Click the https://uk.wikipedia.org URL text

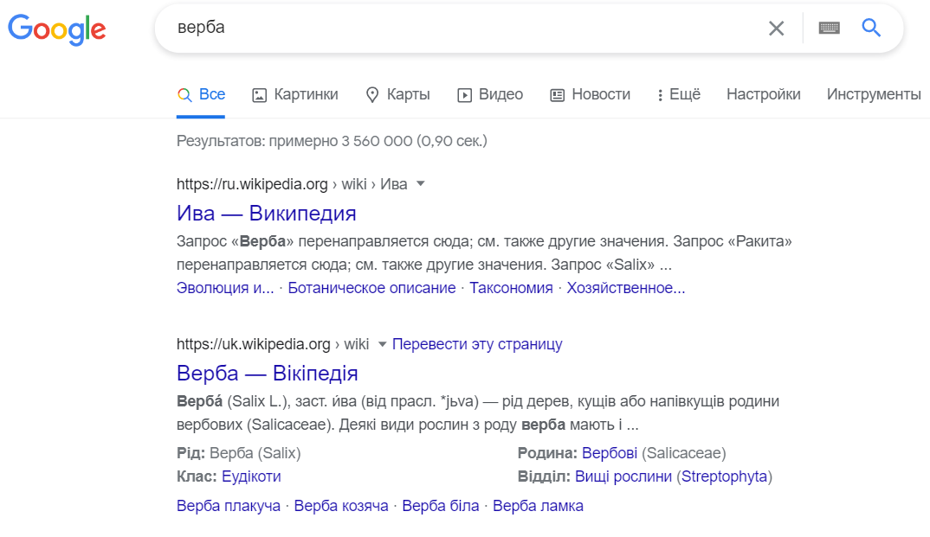[x=253, y=344]
